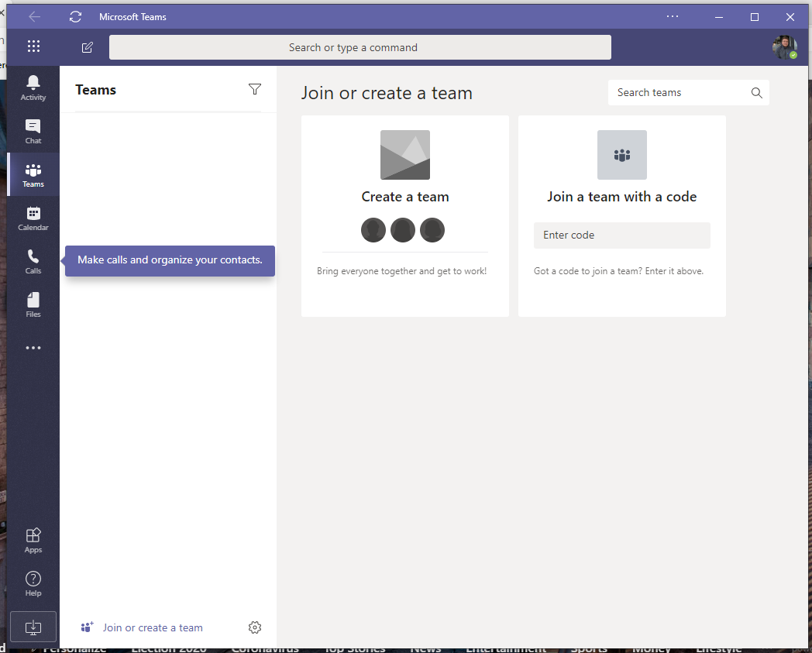Select the Teams sidebar icon
The height and width of the screenshot is (653, 812).
[33, 174]
